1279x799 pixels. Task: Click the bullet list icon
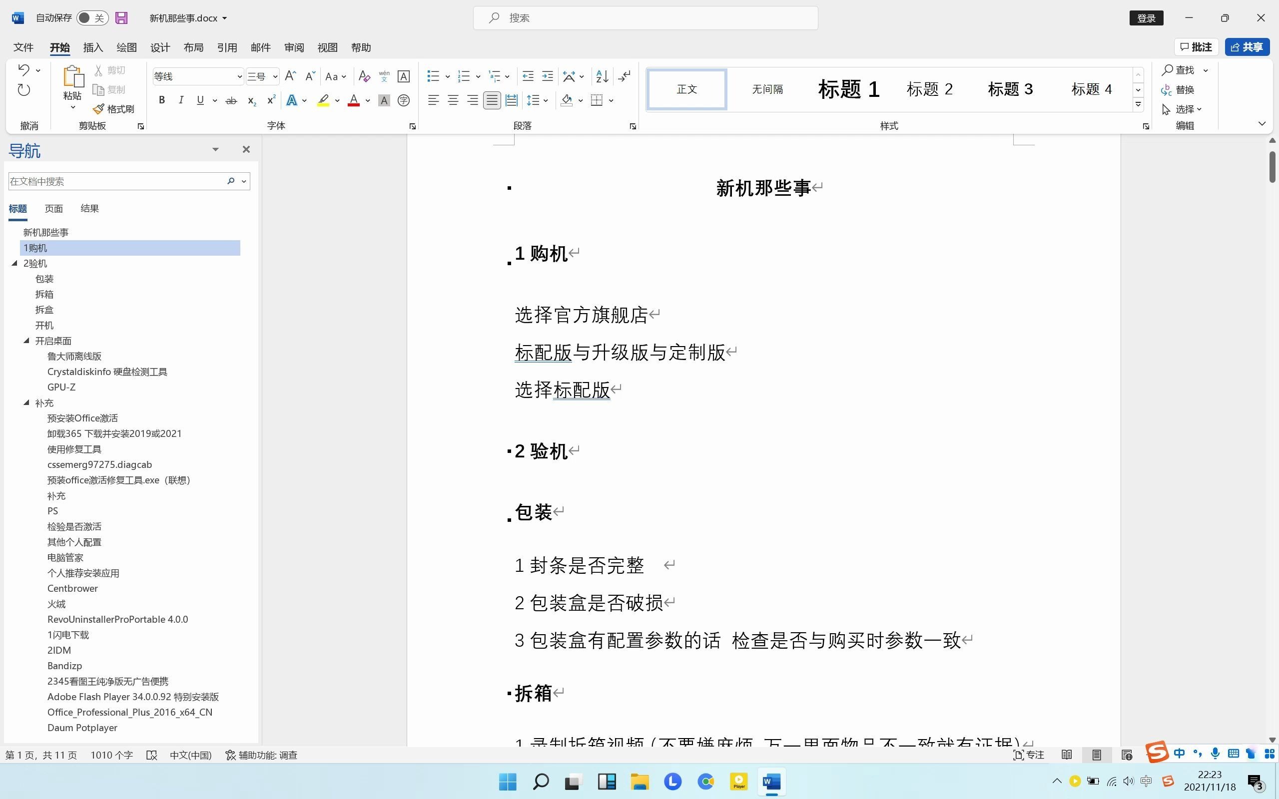click(433, 76)
